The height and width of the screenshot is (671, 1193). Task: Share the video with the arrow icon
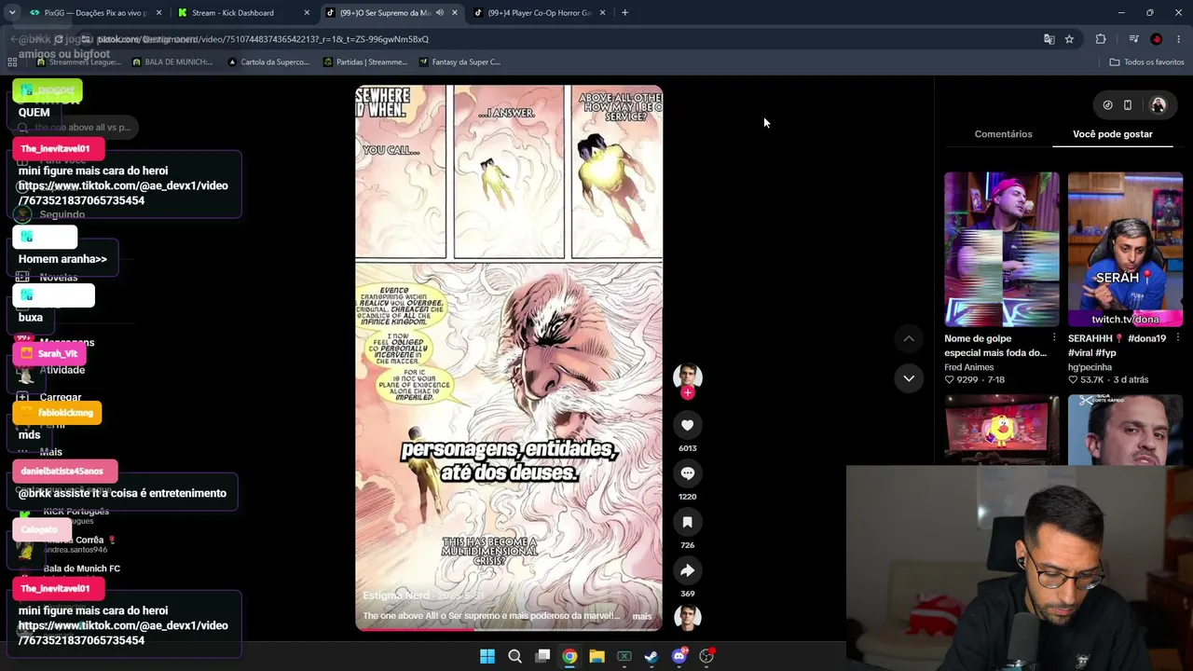687,570
